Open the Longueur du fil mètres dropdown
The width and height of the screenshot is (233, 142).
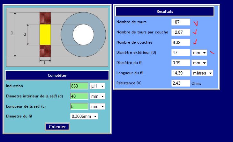[x=202, y=73]
